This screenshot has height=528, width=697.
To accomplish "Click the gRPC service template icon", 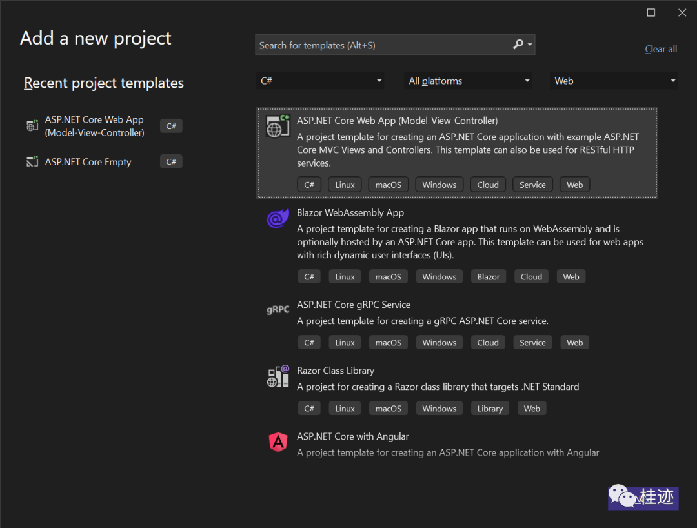I will [x=278, y=310].
